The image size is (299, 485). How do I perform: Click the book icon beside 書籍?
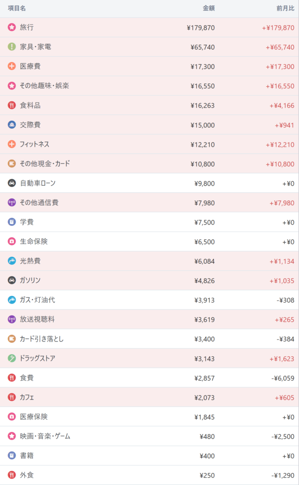12,456
